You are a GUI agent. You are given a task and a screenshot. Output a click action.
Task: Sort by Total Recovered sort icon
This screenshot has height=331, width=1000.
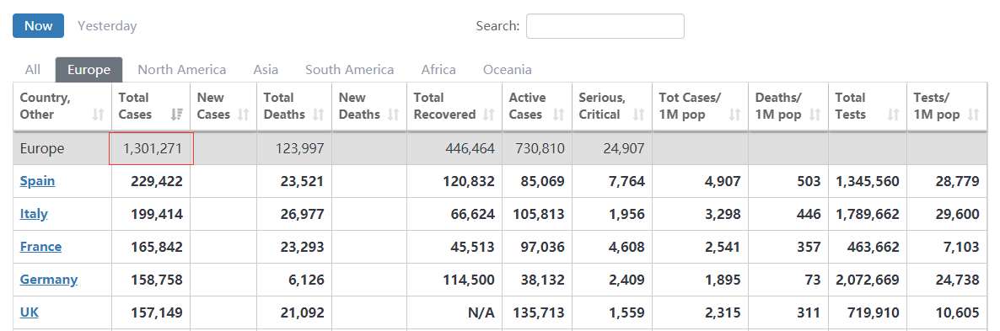point(488,115)
